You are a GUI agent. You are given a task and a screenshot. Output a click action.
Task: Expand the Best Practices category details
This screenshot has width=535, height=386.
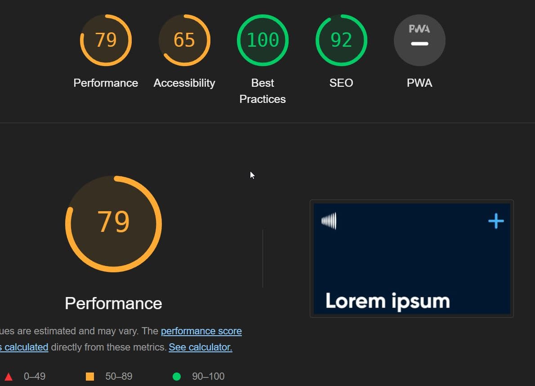coord(263,90)
